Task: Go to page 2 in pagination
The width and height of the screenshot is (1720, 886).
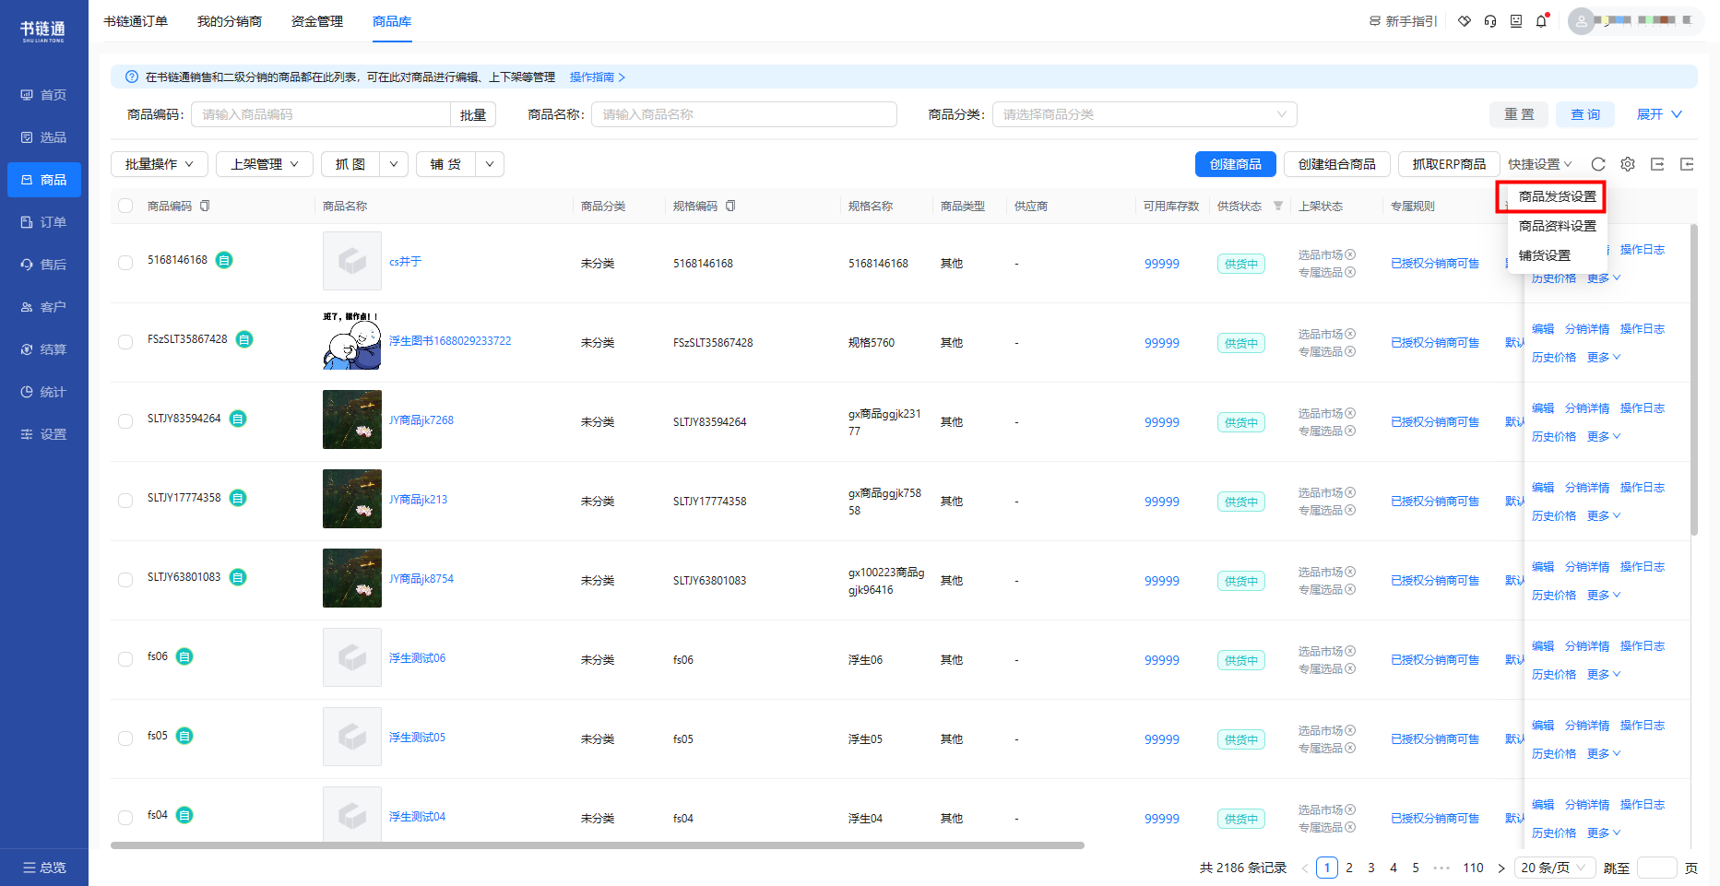Action: pos(1349,868)
